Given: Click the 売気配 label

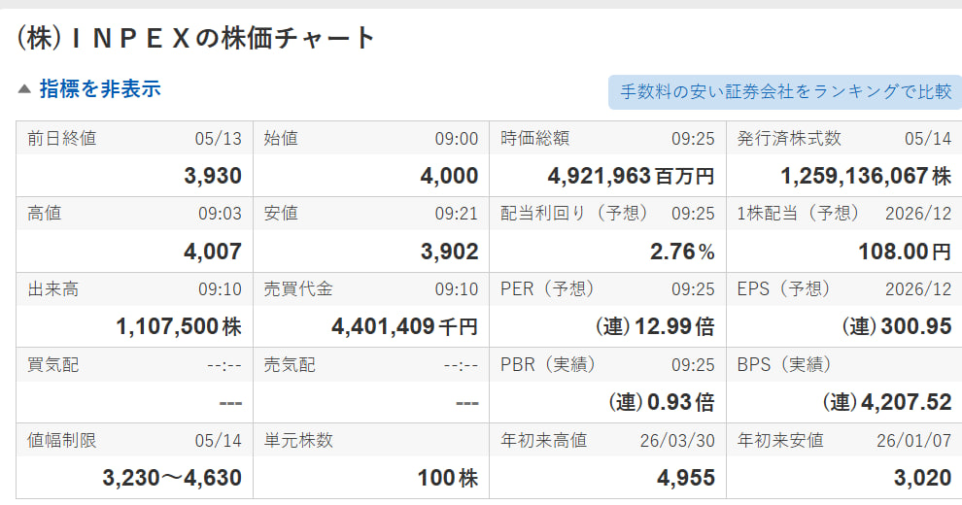Looking at the screenshot, I should 290,364.
